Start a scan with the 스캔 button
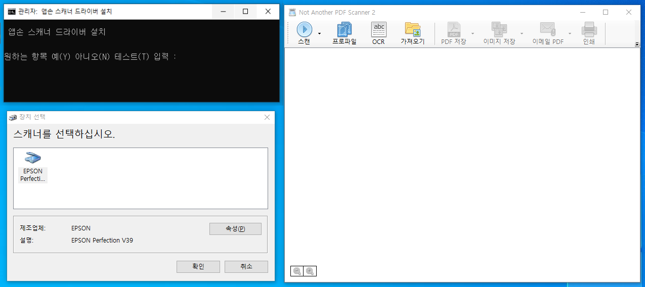 pos(304,33)
